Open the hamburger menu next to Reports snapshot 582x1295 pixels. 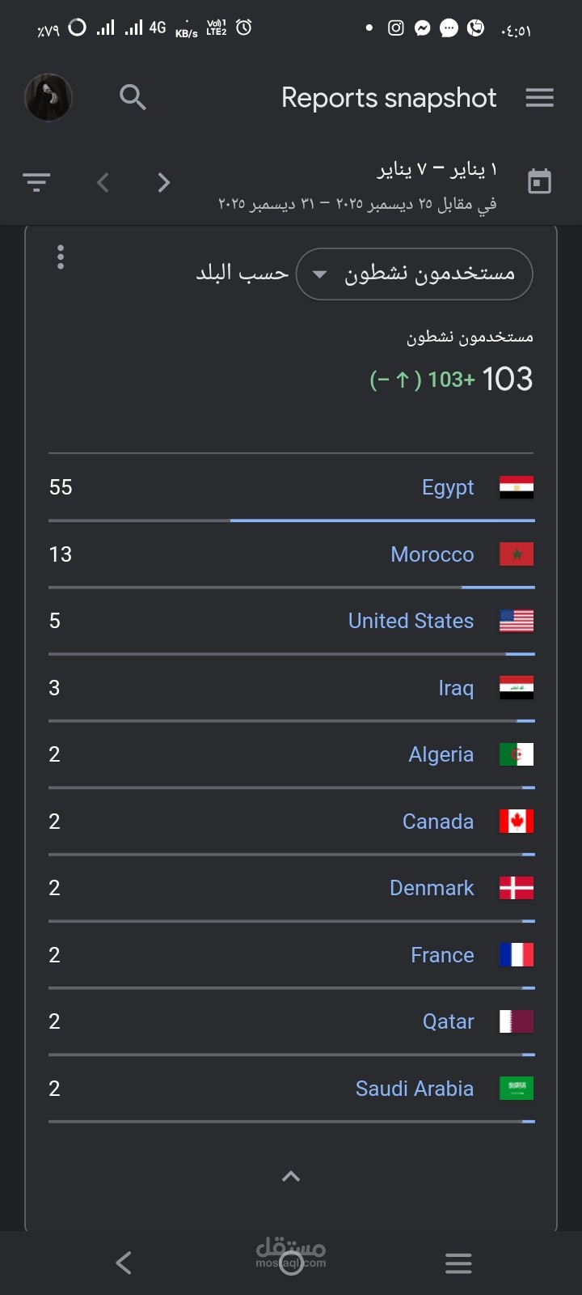[539, 98]
